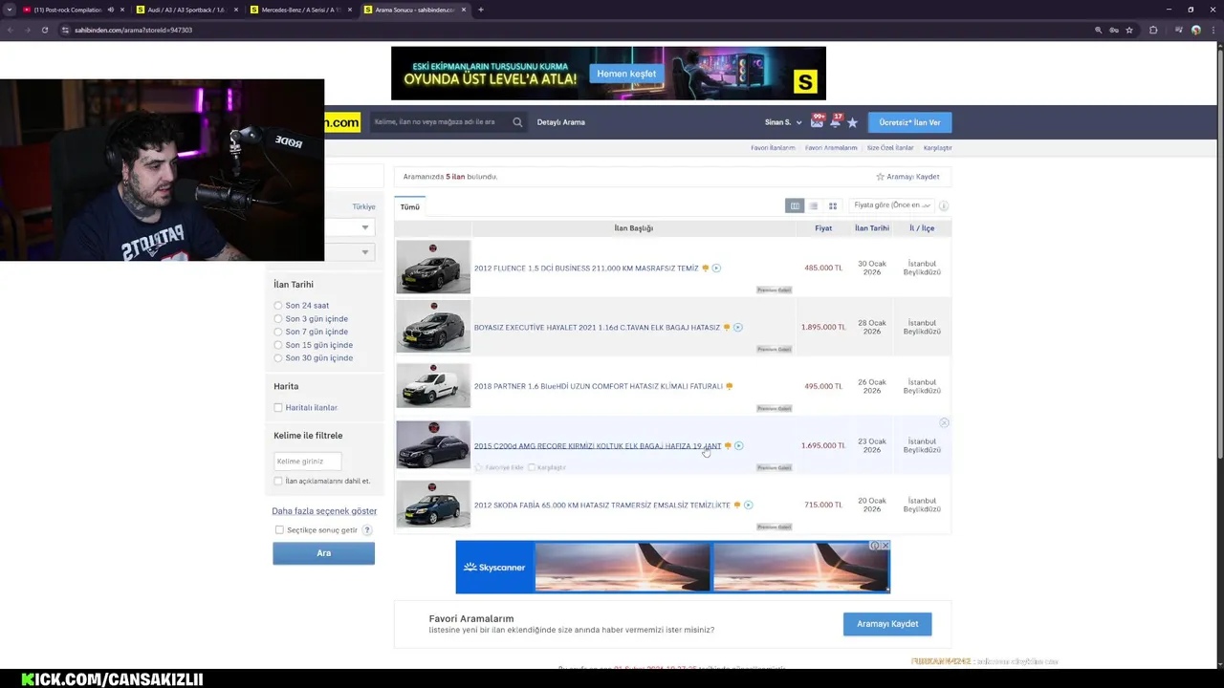
Task: Click Hemen keşfet on top banner ad
Action: click(x=627, y=74)
